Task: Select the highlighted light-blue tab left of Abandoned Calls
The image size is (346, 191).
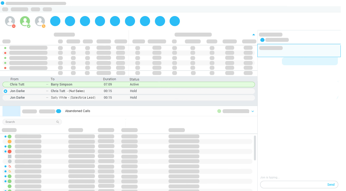Action: 11,111
